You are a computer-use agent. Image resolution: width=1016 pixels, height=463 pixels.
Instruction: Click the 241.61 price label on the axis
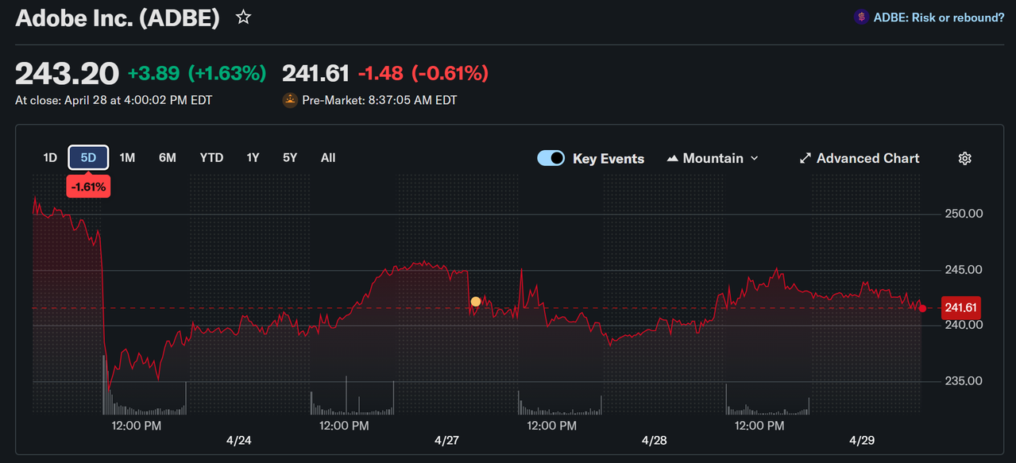[961, 308]
